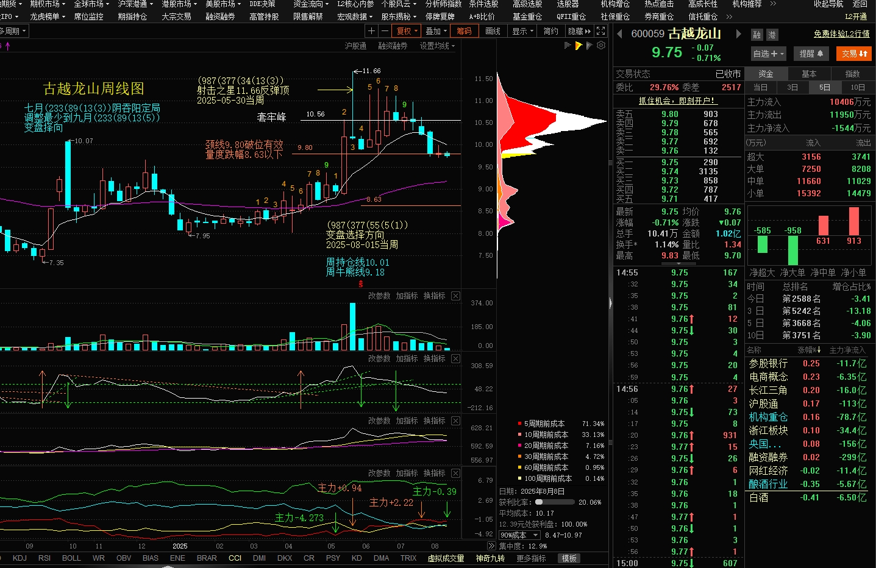Click the yellow play arrow icon

(579, 46)
